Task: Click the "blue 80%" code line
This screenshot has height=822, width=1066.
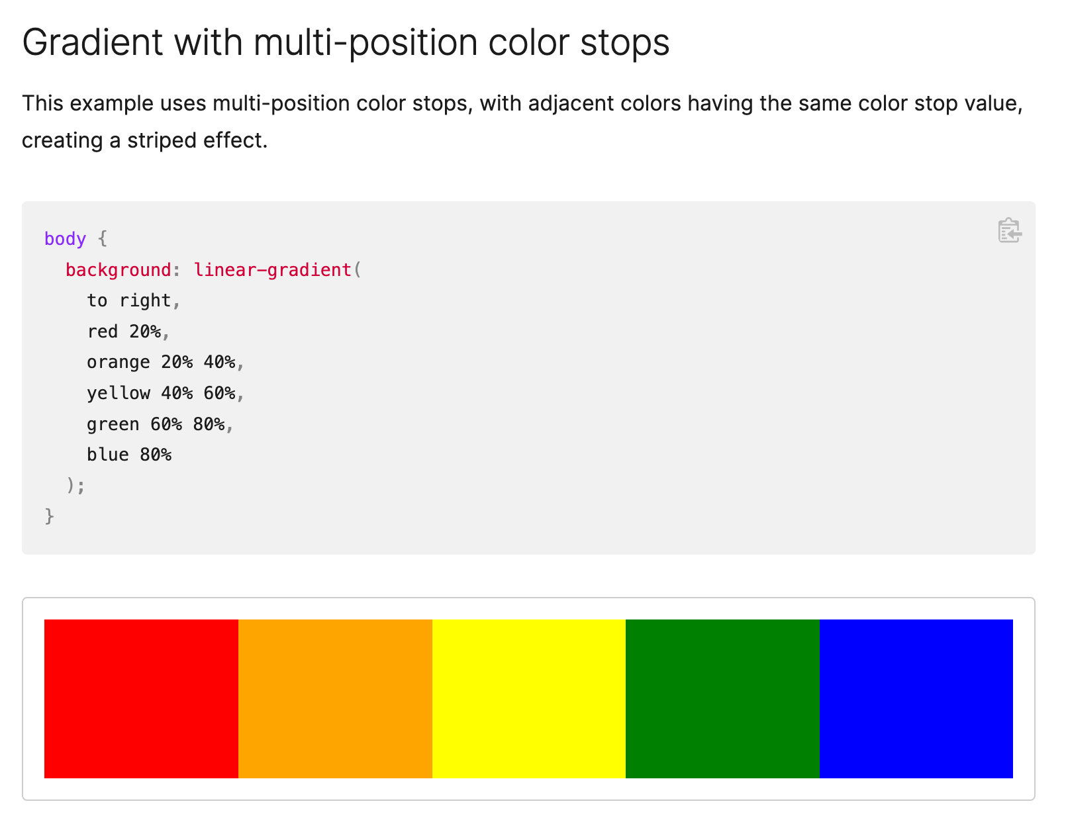Action: (129, 455)
